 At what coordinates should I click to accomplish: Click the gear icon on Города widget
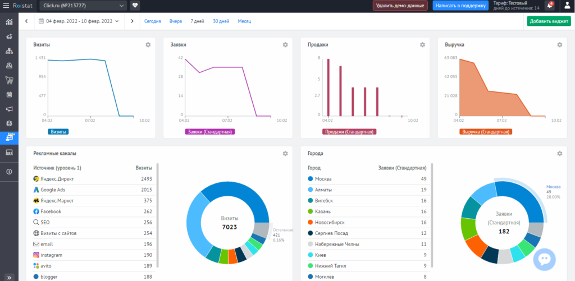[x=559, y=153]
